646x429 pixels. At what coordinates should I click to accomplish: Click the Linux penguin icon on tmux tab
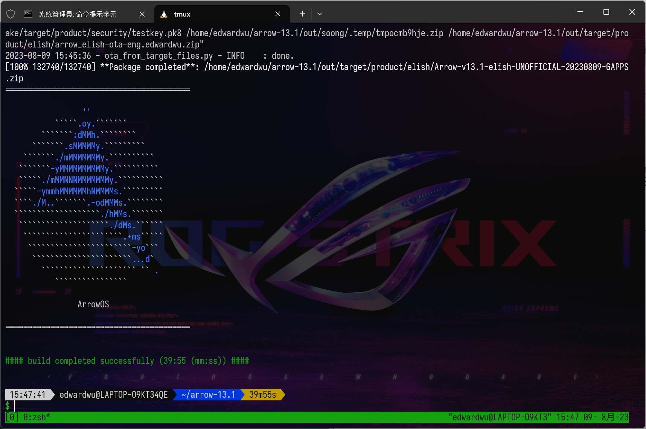pos(164,14)
